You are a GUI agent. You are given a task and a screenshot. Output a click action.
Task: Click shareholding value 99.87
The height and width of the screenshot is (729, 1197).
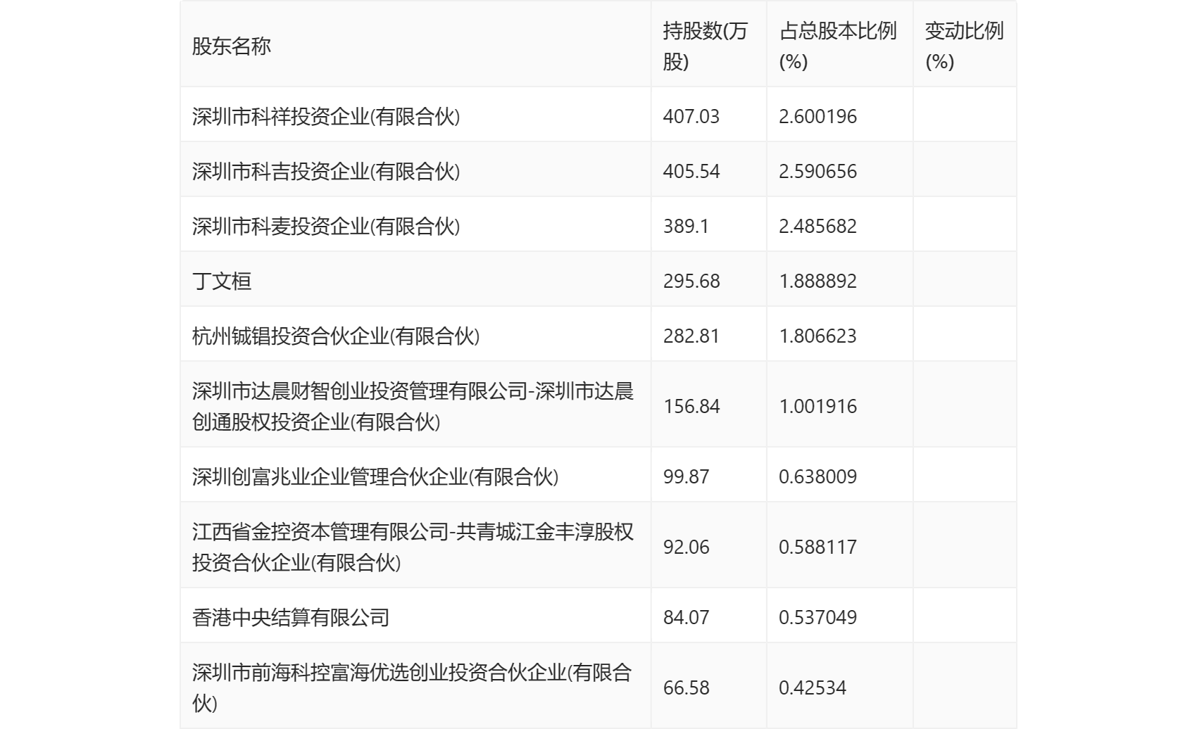(x=686, y=476)
